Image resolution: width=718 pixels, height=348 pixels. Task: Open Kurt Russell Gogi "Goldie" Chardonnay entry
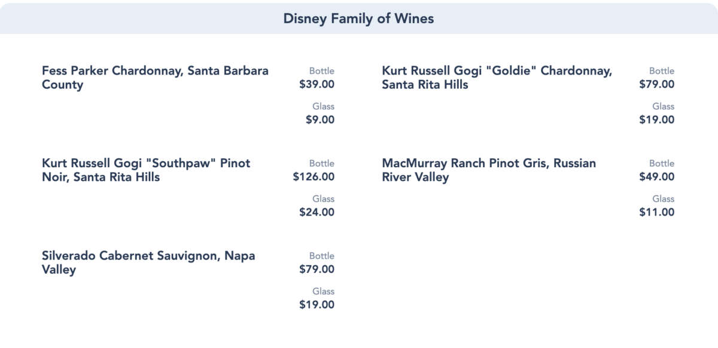pyautogui.click(x=497, y=78)
